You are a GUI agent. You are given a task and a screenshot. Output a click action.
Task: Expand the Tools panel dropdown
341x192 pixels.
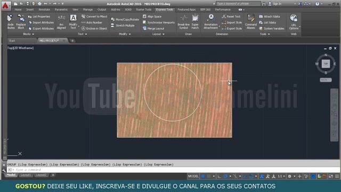click(x=265, y=34)
